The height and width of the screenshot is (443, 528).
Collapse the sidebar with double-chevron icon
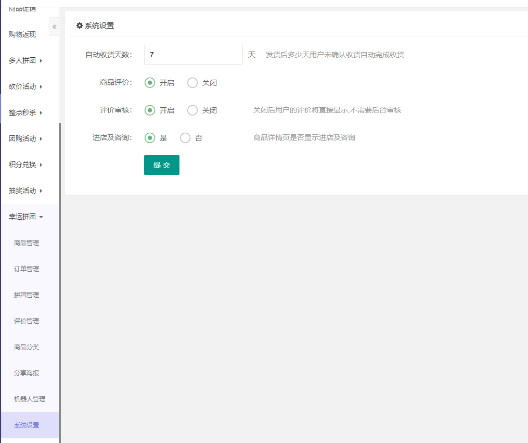click(54, 27)
